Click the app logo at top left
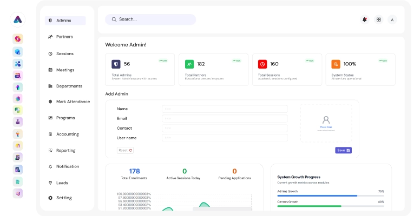 pos(18,20)
